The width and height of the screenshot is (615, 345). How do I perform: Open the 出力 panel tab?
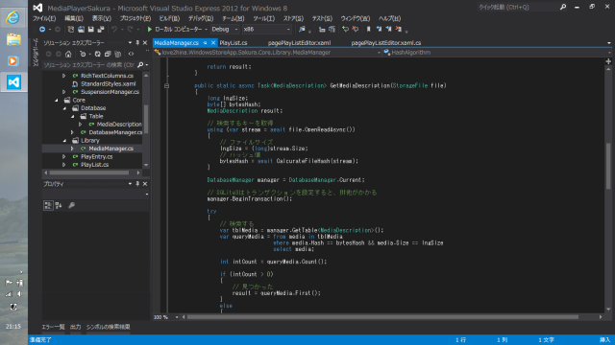point(75,327)
